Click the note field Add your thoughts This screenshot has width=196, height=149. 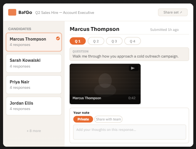pyautogui.click(x=130, y=132)
